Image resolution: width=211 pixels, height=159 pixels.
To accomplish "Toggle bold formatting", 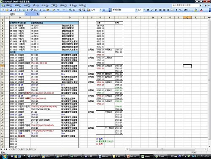I will point(148,10).
